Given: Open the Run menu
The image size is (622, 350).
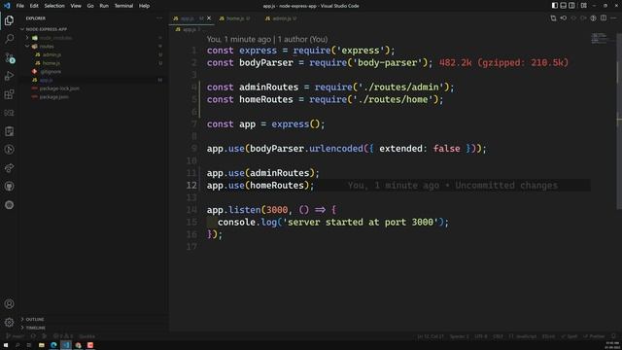Looking at the screenshot, I should coord(104,6).
